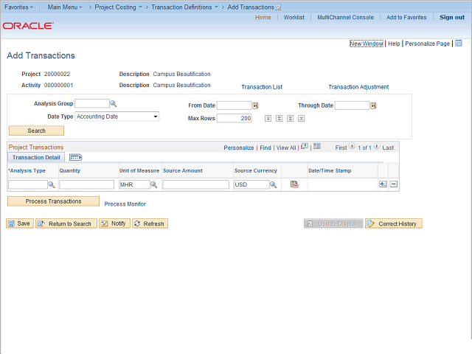Expand the Main Menu dropdown
Viewport: 472px width, 354px height.
tap(65, 7)
